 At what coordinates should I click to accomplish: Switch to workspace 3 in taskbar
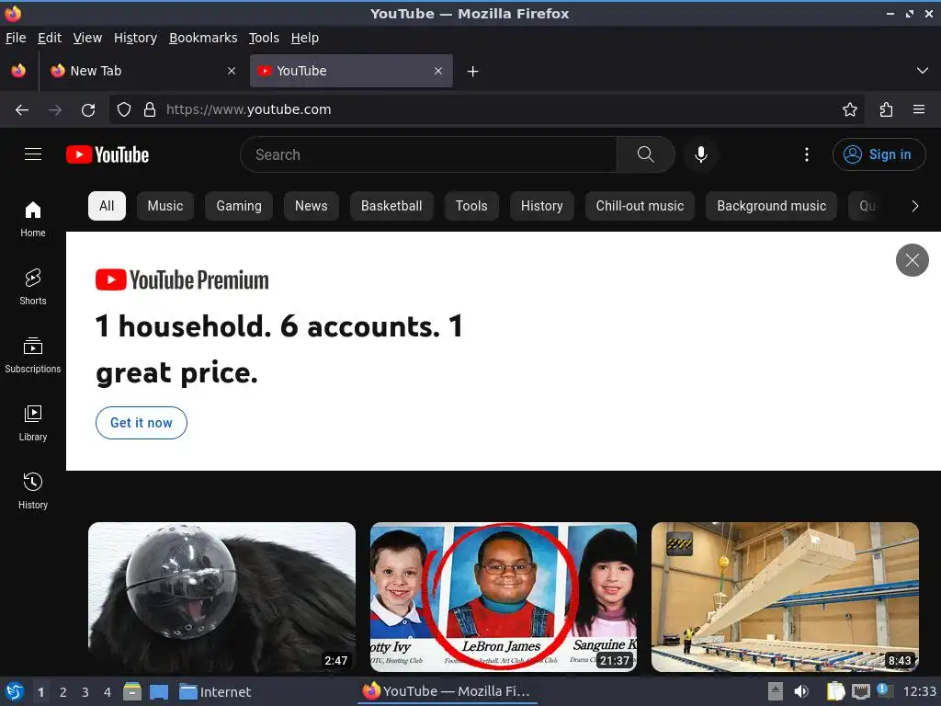click(85, 692)
